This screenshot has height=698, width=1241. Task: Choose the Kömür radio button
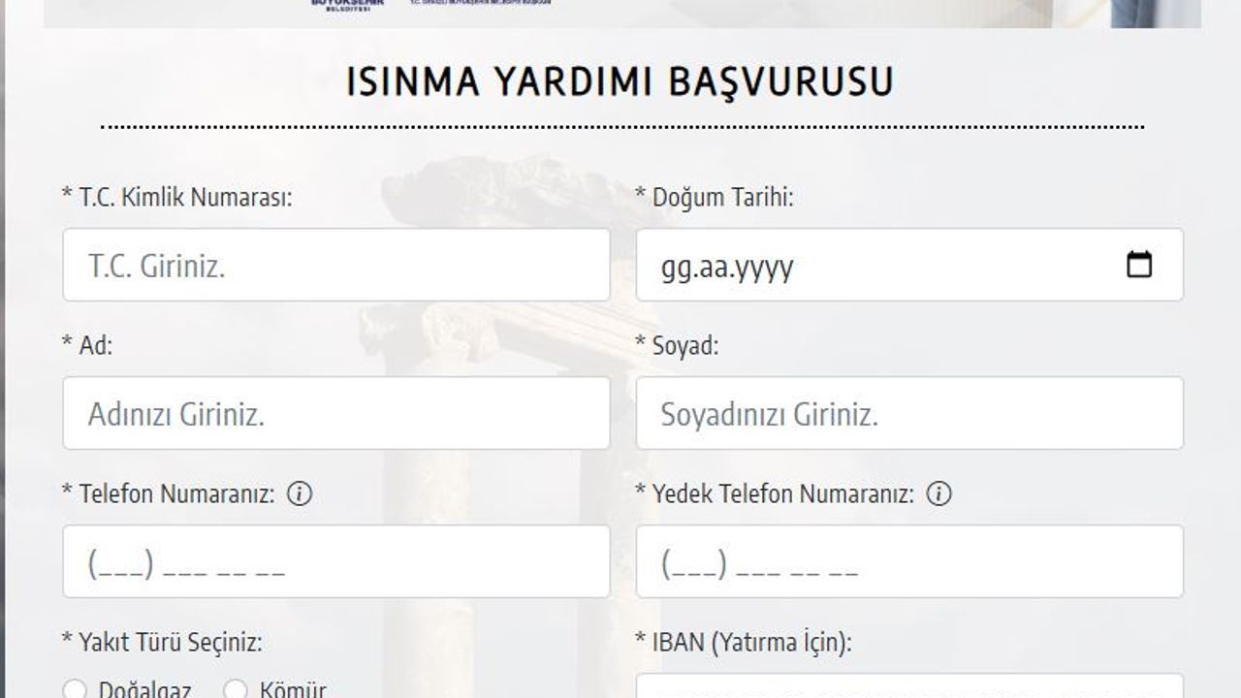point(236,690)
